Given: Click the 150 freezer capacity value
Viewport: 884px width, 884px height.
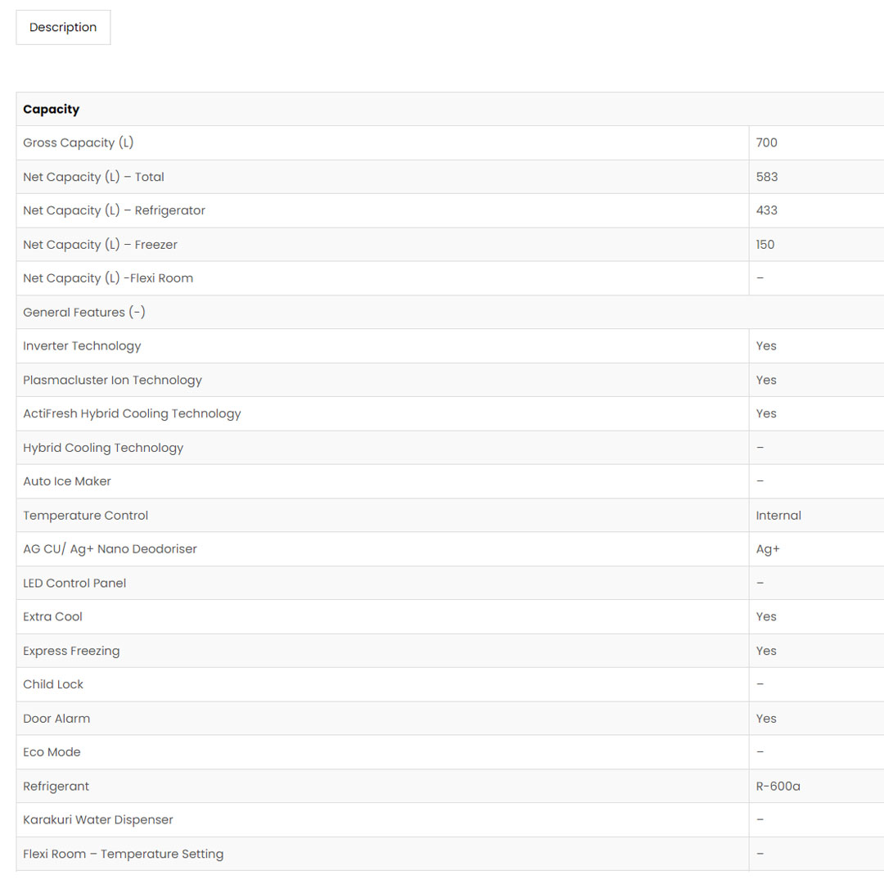Looking at the screenshot, I should point(764,245).
